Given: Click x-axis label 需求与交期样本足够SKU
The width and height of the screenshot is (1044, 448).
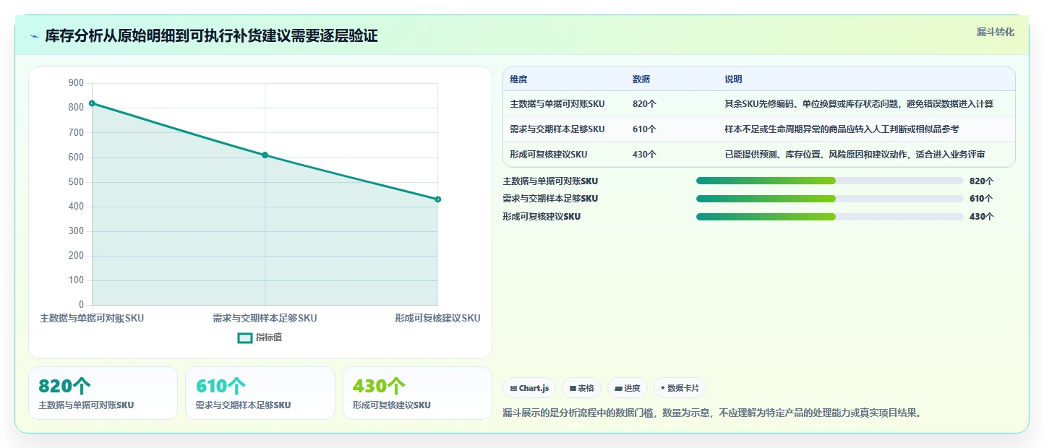Looking at the screenshot, I should click(265, 318).
